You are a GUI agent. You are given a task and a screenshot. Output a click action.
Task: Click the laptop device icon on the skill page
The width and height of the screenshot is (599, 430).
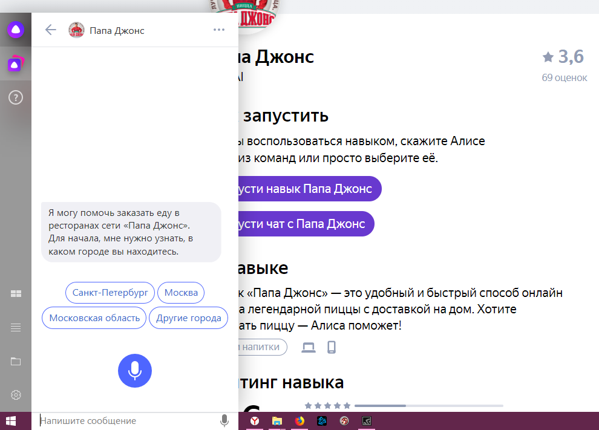309,347
